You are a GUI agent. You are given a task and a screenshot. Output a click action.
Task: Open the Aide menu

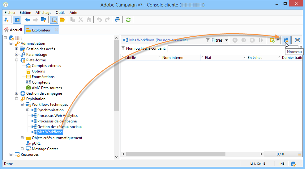(73, 13)
